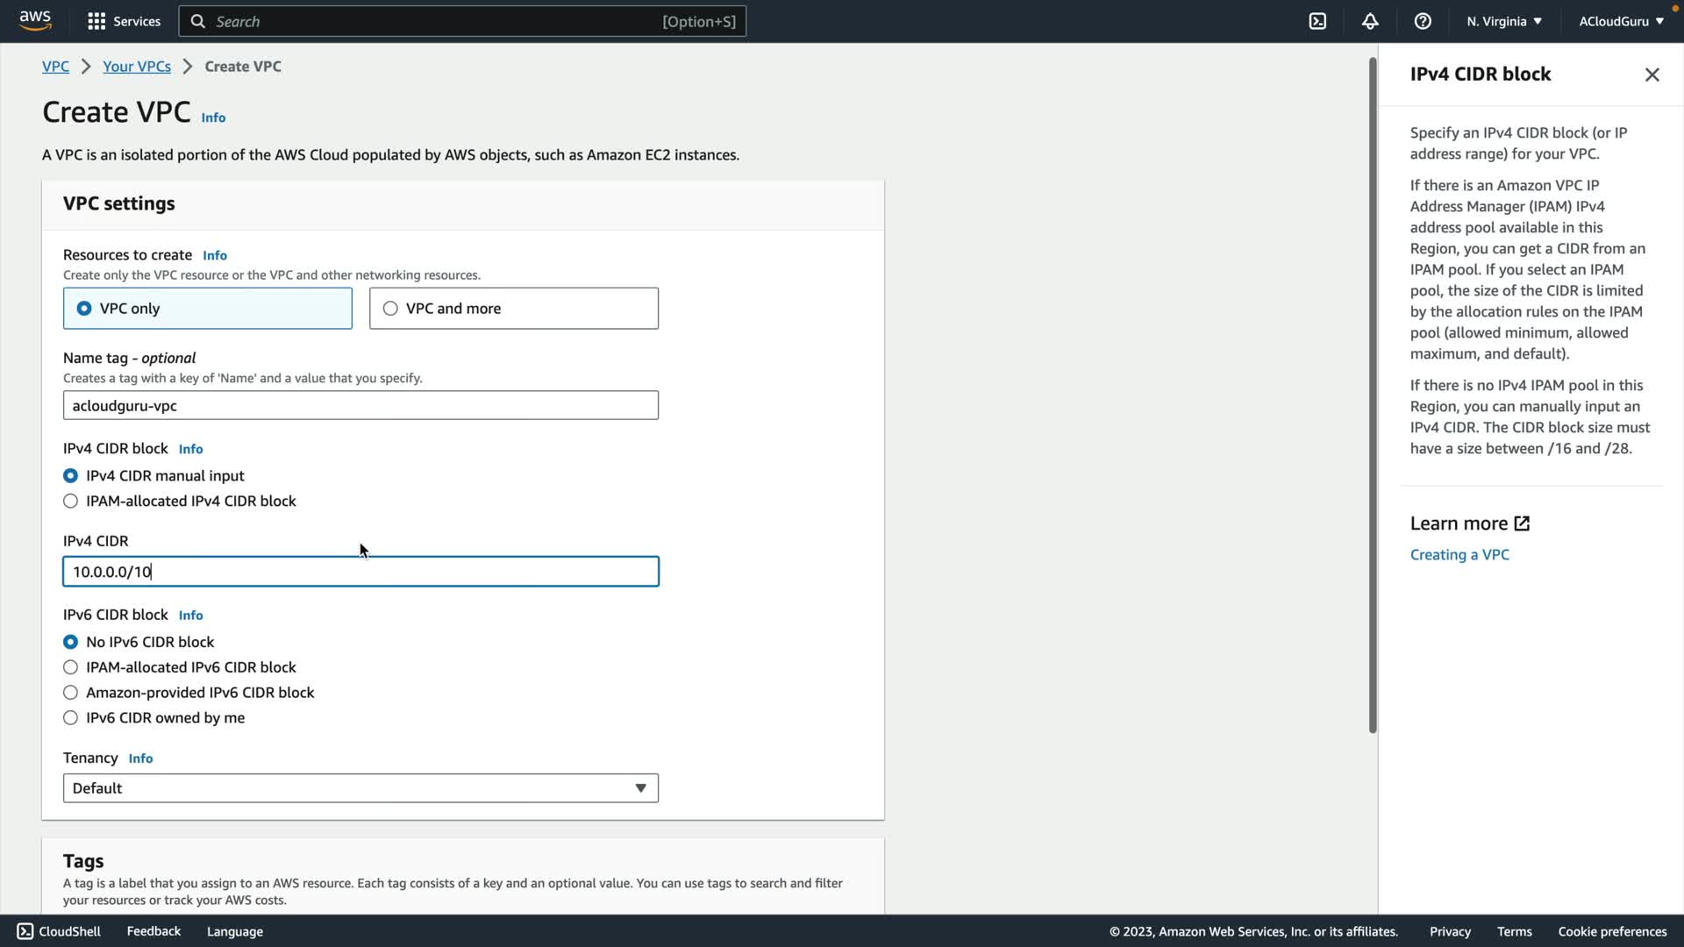Click into the Name tag input field
Image resolution: width=1684 pixels, height=947 pixels.
point(360,406)
